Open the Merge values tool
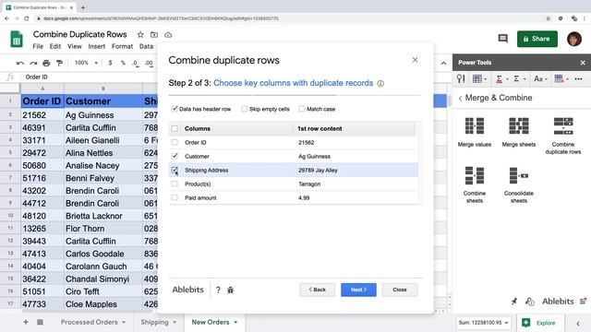Screen dimensions: 591x332 coord(474,132)
